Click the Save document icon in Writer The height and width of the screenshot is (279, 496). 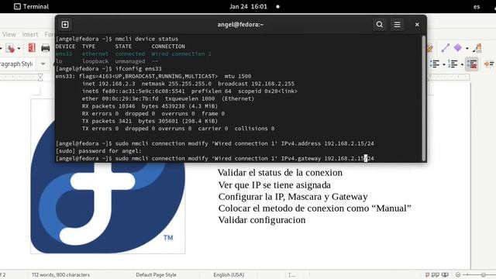11,48
